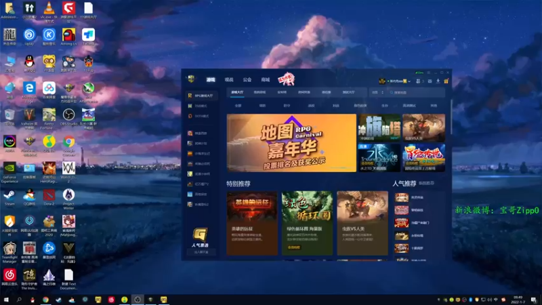Open the QQ penguin desktop icon
This screenshot has width=542, height=305.
point(29,64)
